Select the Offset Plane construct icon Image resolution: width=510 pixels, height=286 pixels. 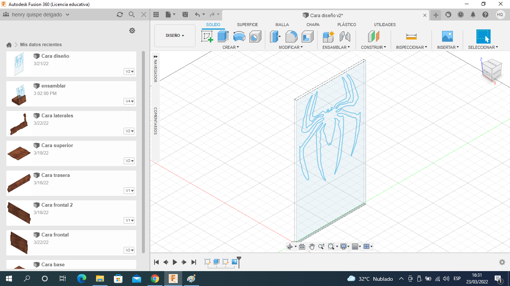373,36
